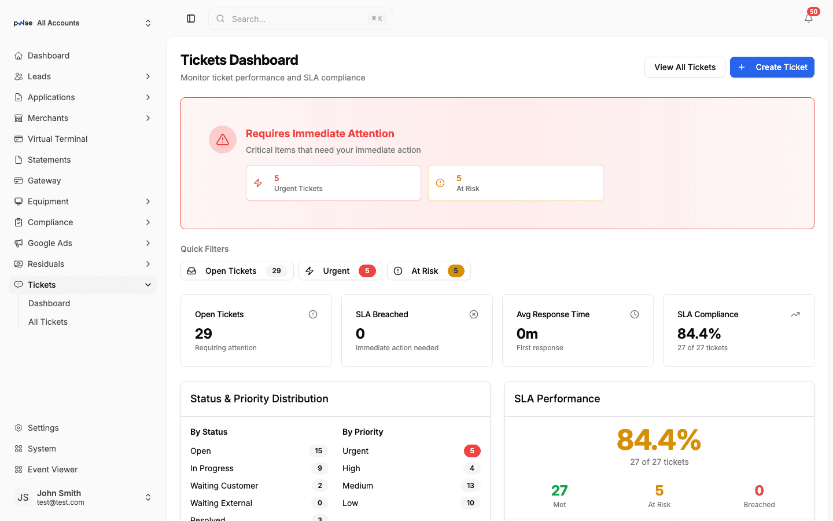This screenshot has width=833, height=521.
Task: Open the account switcher for John Smith
Action: [148, 497]
